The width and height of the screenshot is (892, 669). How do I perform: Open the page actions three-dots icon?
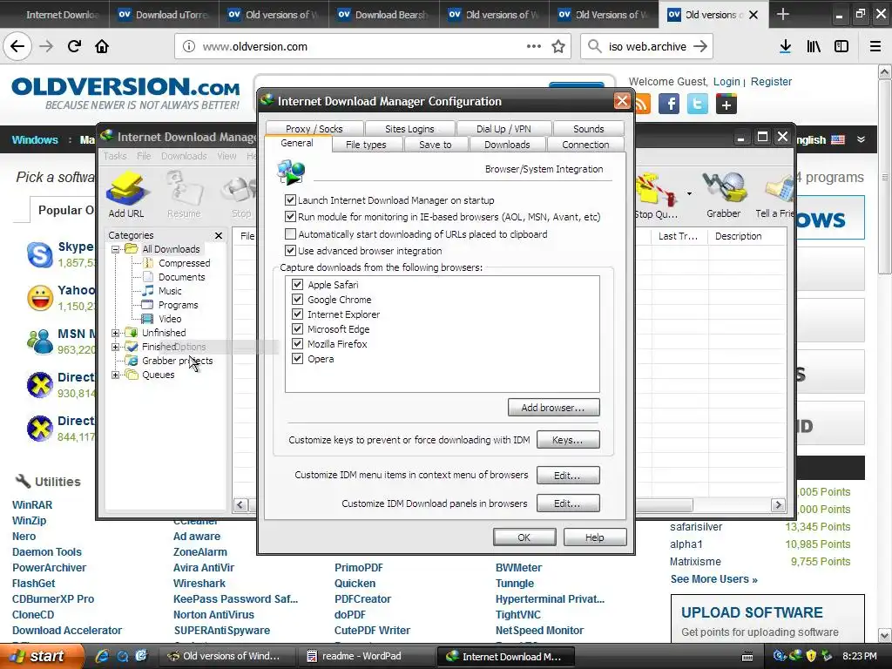tap(534, 46)
